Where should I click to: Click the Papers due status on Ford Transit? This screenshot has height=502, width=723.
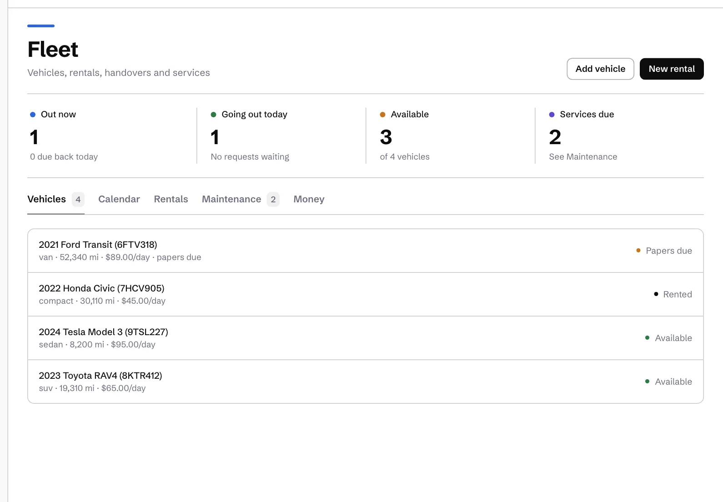pyautogui.click(x=664, y=251)
